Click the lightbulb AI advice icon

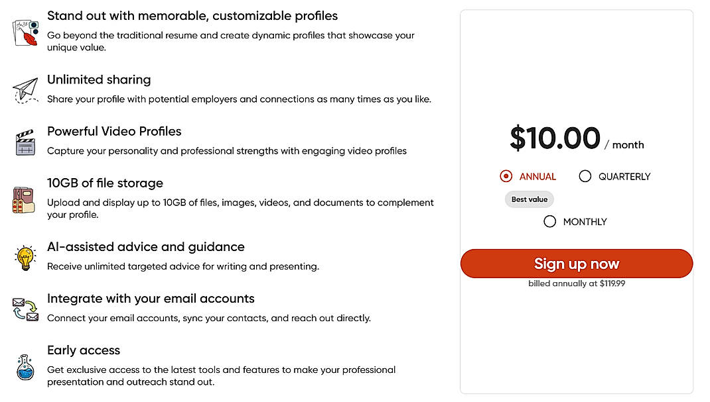(24, 256)
